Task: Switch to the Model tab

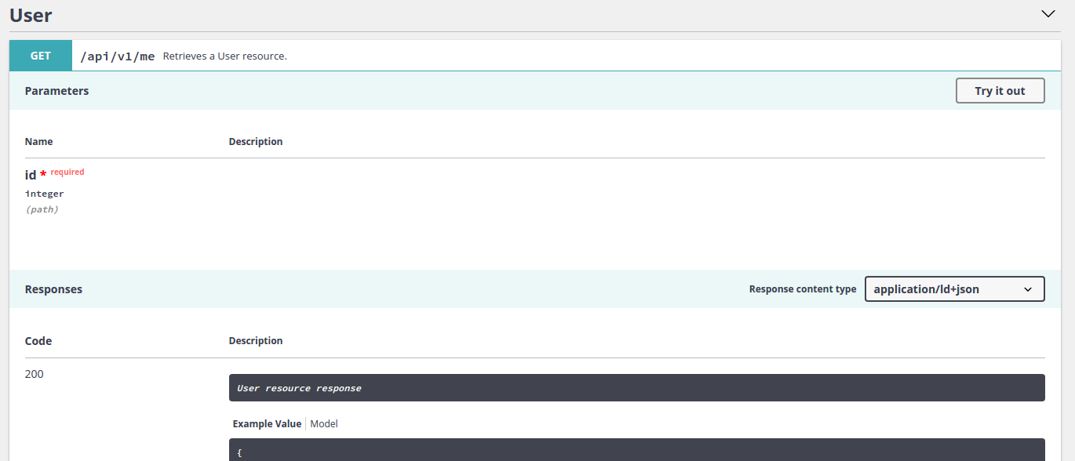Action: (x=324, y=424)
